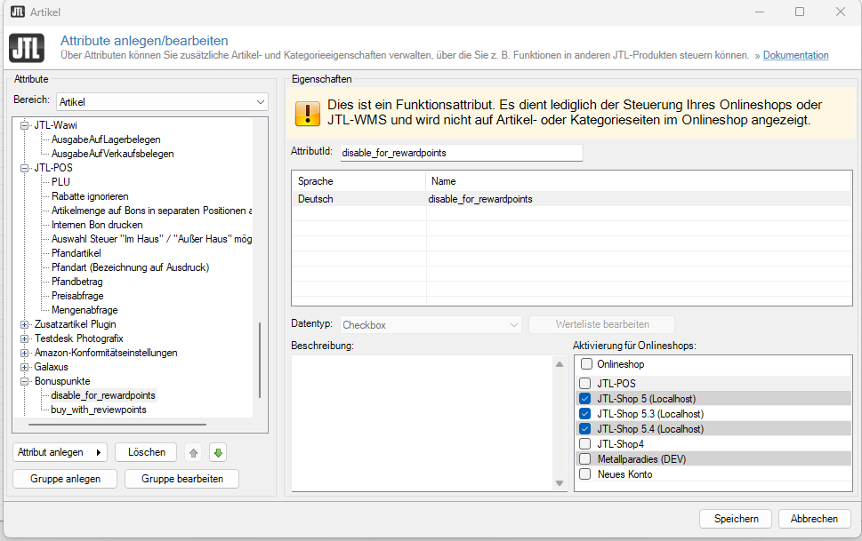Tick the Neues Konto checkbox
The width and height of the screenshot is (862, 541).
point(585,474)
